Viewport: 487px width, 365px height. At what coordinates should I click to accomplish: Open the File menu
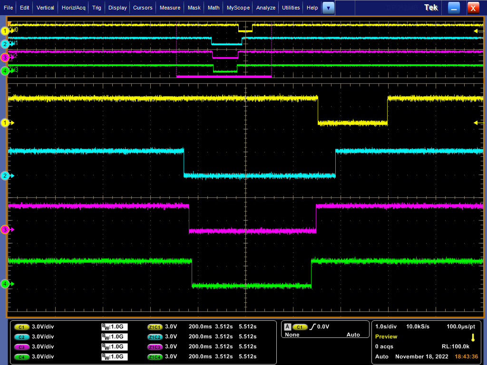click(x=9, y=8)
